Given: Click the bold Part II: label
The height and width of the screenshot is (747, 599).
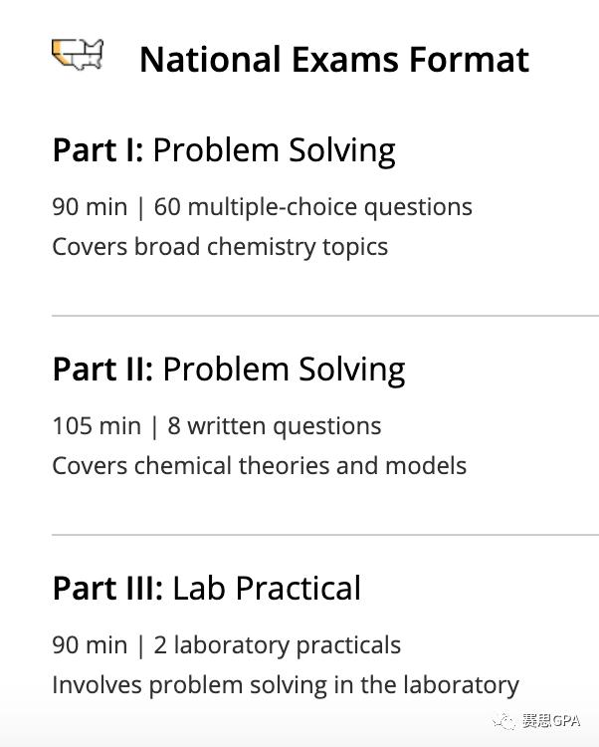Looking at the screenshot, I should click(x=102, y=370).
